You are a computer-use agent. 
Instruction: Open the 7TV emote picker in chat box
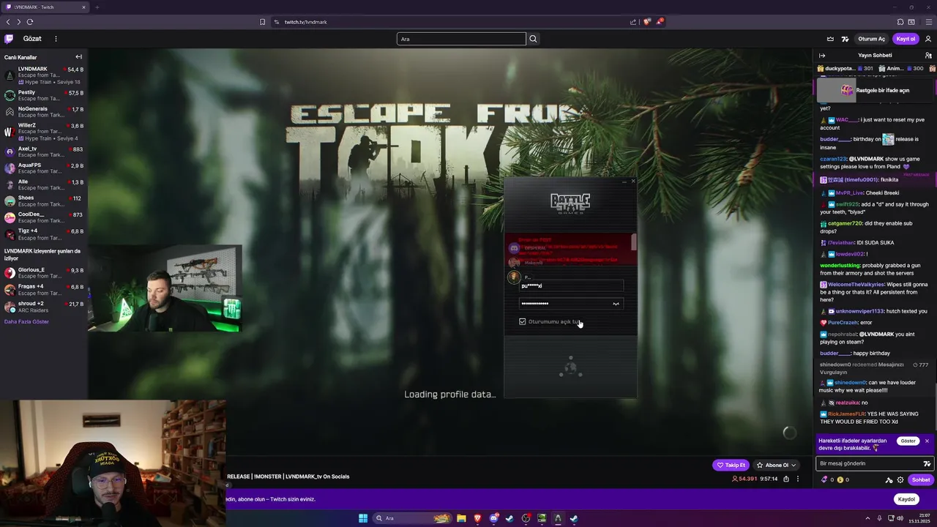[x=927, y=463]
